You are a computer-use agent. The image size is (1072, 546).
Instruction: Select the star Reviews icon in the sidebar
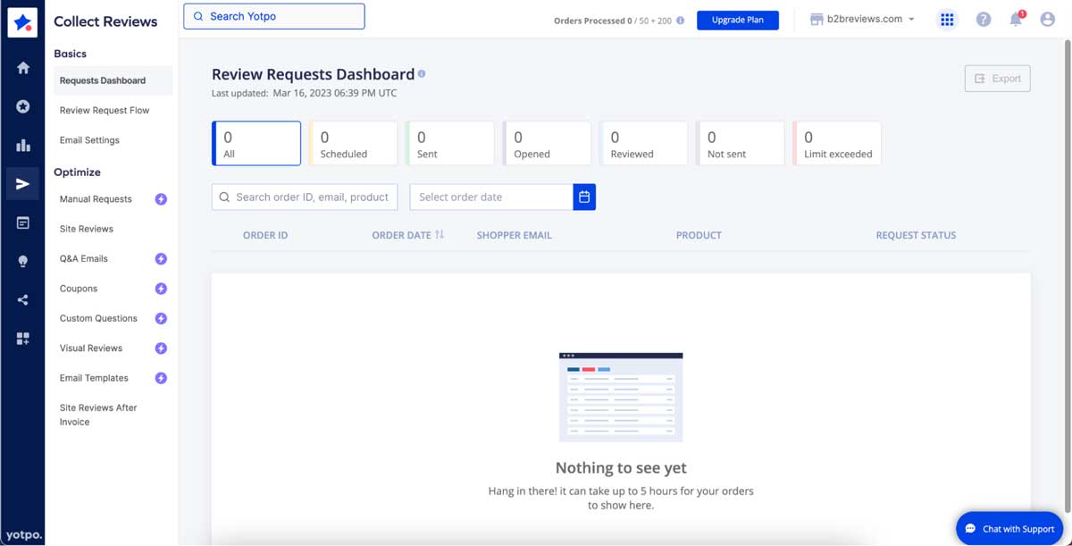(x=22, y=105)
